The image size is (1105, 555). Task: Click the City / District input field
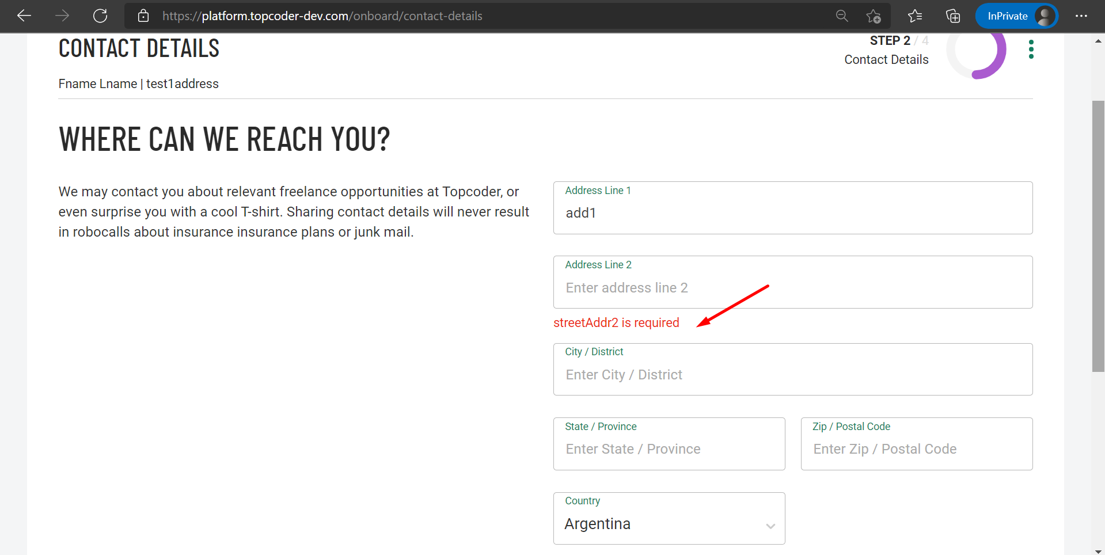click(x=792, y=374)
